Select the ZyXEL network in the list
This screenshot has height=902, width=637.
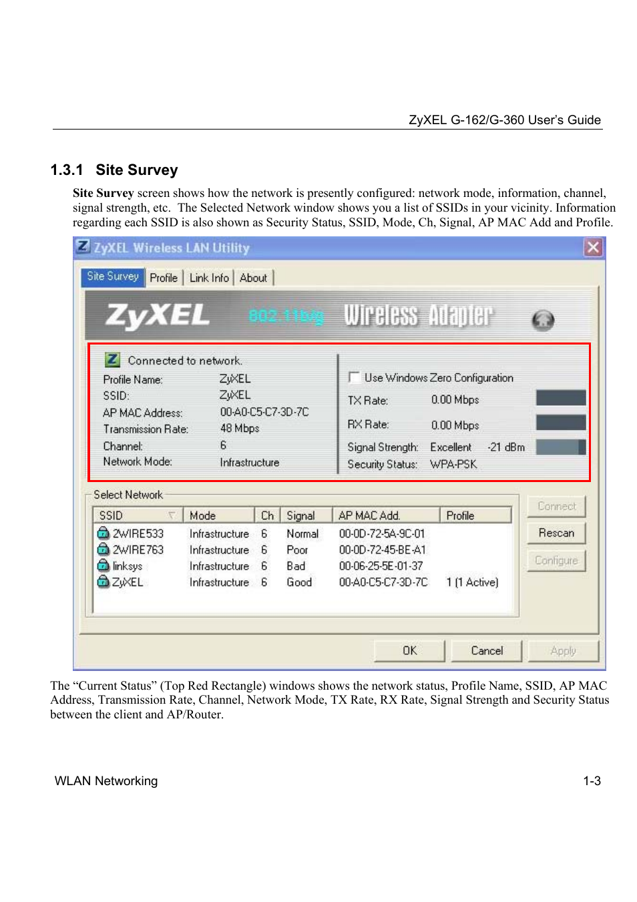pos(304,582)
